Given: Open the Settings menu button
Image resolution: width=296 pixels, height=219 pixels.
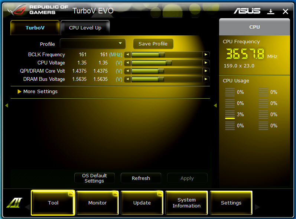Looking at the screenshot, I should pyautogui.click(x=231, y=203).
